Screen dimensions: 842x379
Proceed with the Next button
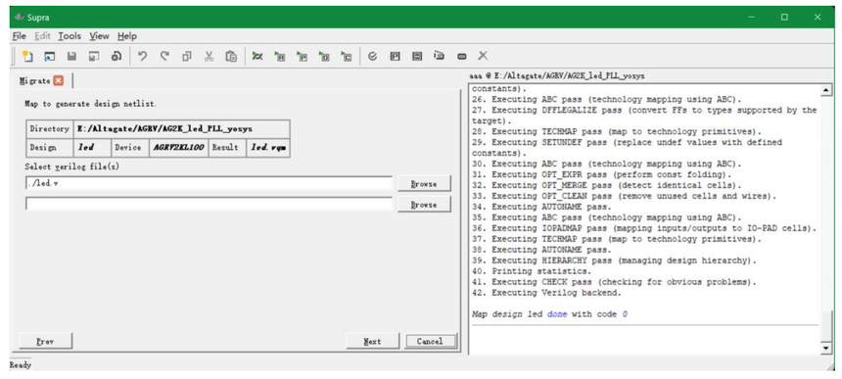pos(372,341)
